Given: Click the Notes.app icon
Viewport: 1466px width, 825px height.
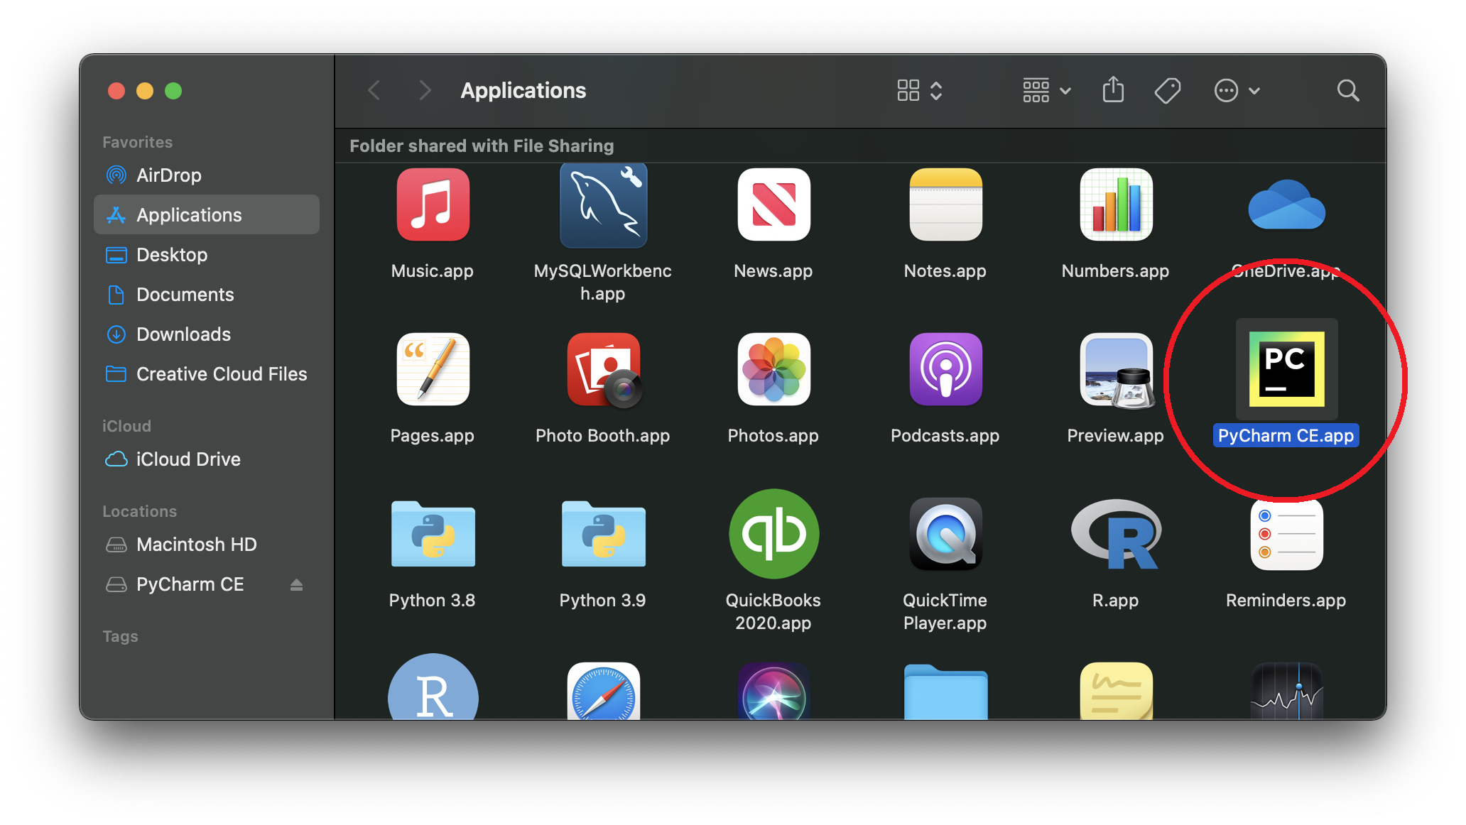Looking at the screenshot, I should coord(945,205).
